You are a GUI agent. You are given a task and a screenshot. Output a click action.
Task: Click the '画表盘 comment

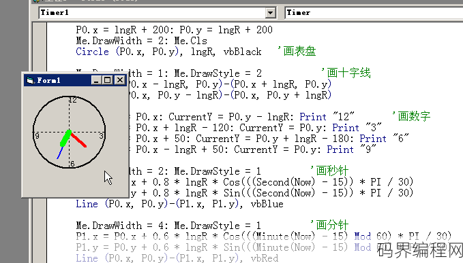(x=297, y=51)
